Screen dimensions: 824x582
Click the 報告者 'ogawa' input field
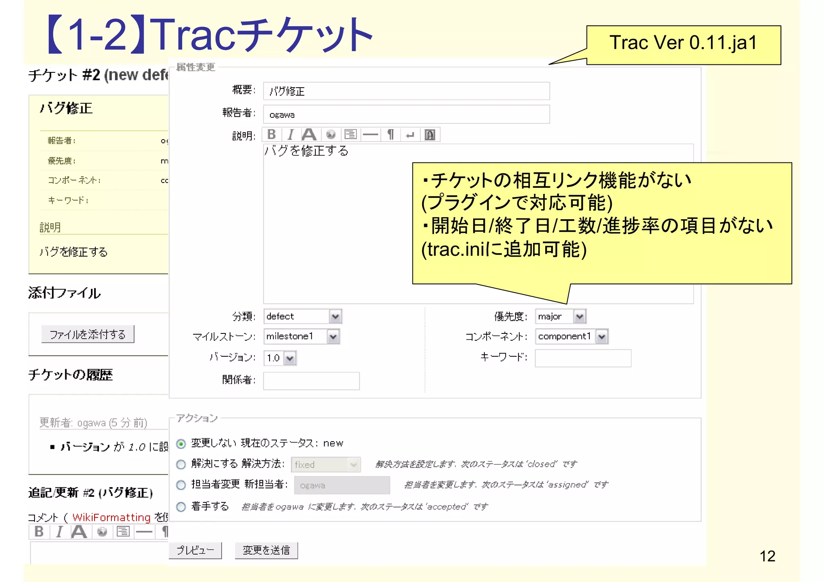[406, 114]
